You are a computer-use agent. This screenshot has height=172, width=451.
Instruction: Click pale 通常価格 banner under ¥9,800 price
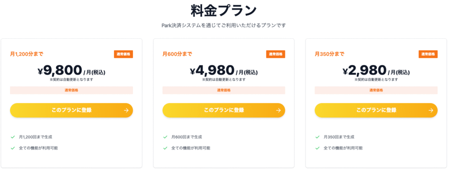(x=71, y=90)
